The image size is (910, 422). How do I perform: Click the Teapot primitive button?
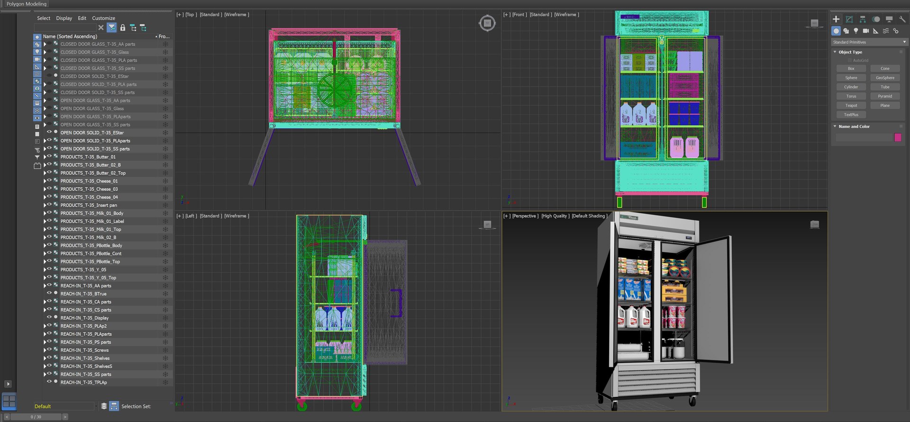coord(851,106)
